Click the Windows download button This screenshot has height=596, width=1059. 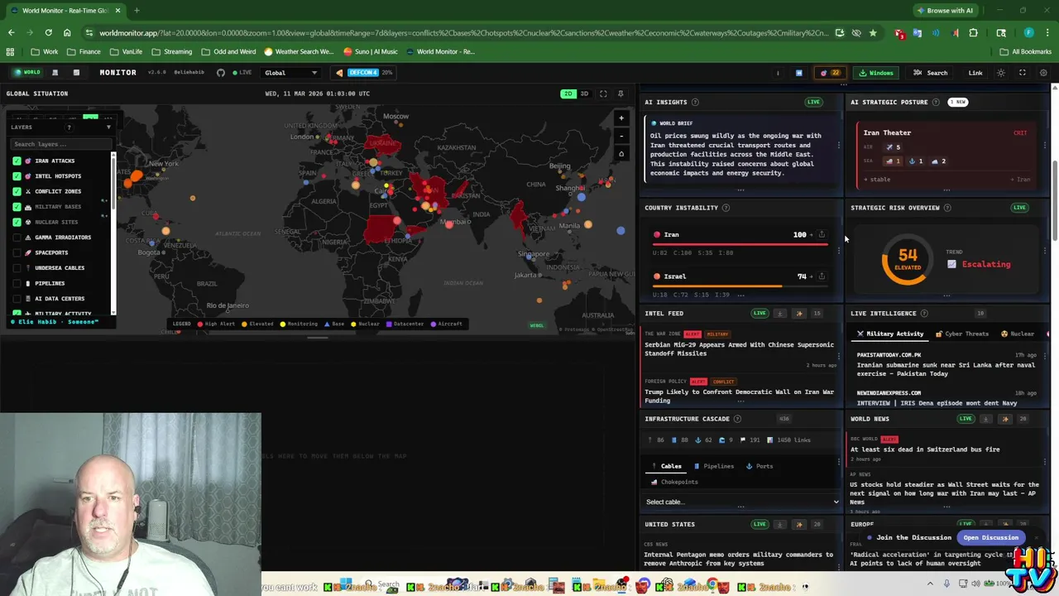click(x=876, y=73)
